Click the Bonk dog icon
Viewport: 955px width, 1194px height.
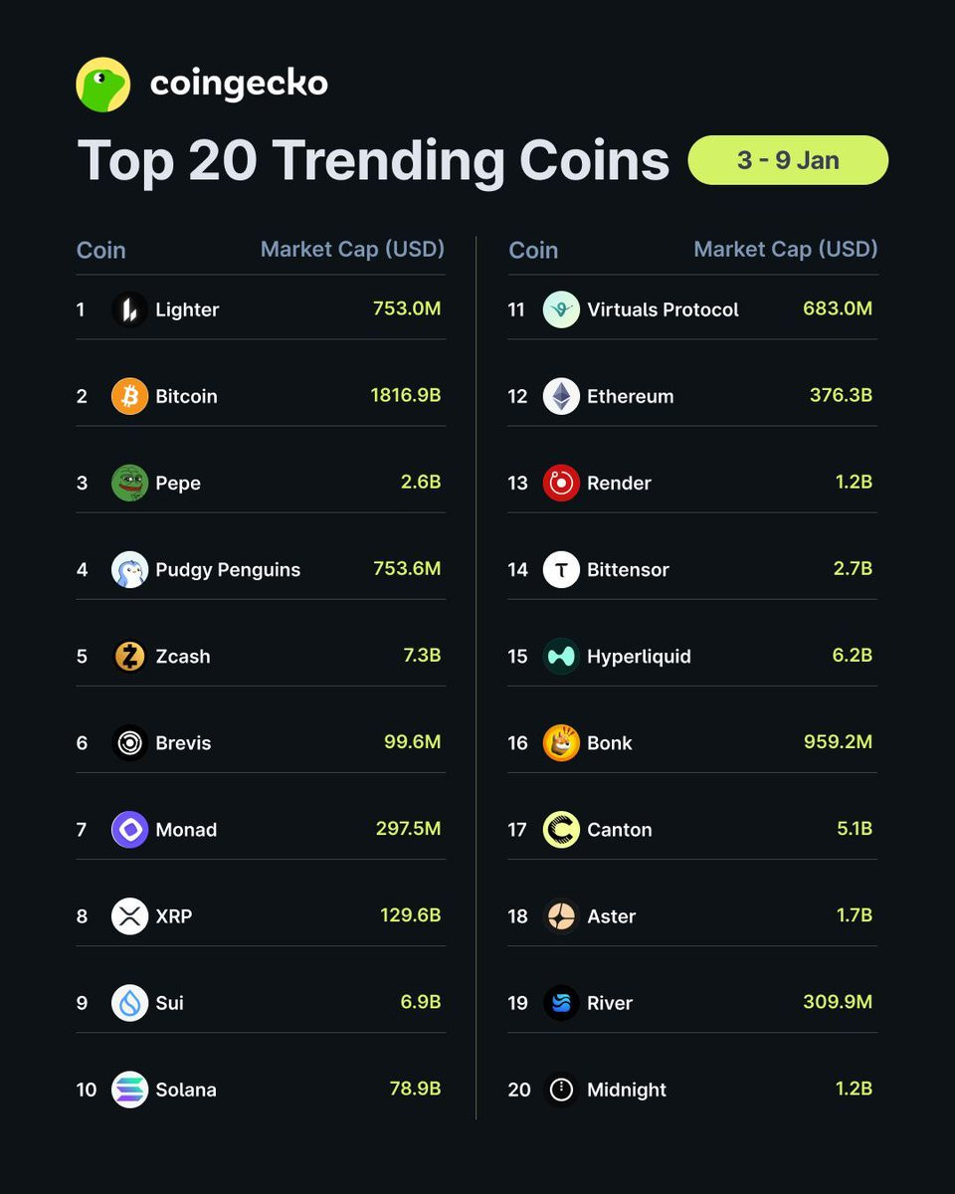tap(561, 742)
